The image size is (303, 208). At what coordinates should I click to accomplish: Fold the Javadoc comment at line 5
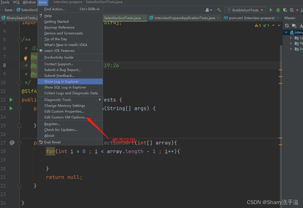click(19, 40)
